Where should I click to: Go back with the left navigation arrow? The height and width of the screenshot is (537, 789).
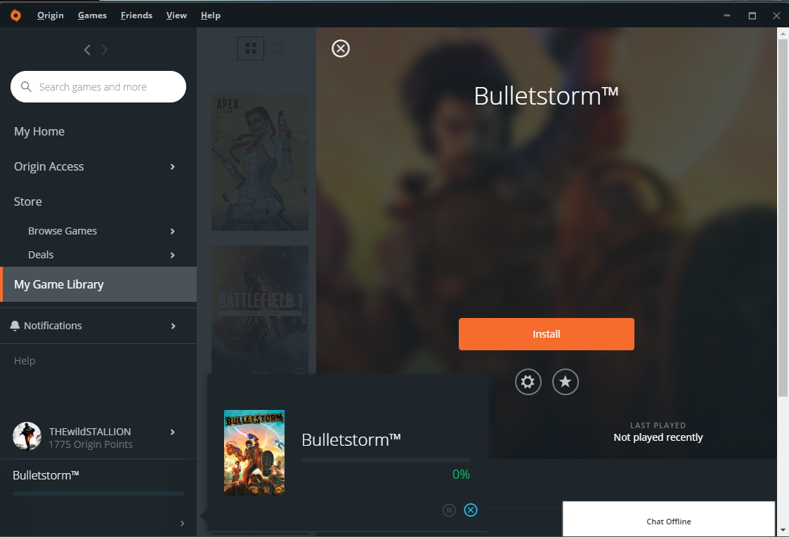tap(87, 50)
